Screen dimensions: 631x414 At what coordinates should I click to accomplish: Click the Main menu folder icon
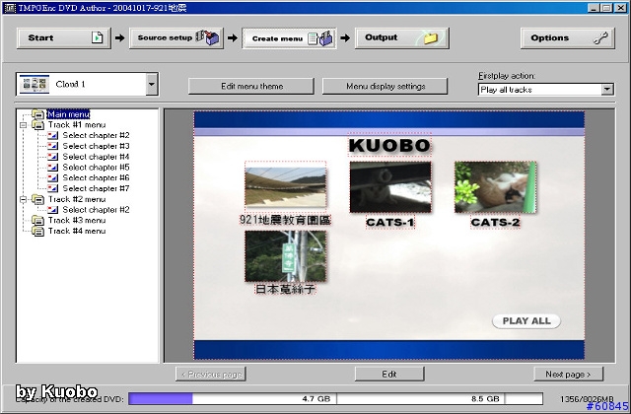[37, 114]
